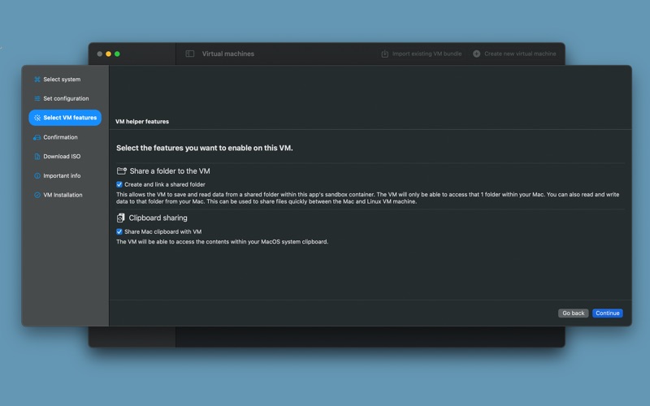Click the shared folder icon

pyautogui.click(x=121, y=171)
